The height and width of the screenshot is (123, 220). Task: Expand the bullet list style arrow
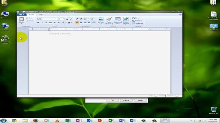pyautogui.click(x=88, y=19)
